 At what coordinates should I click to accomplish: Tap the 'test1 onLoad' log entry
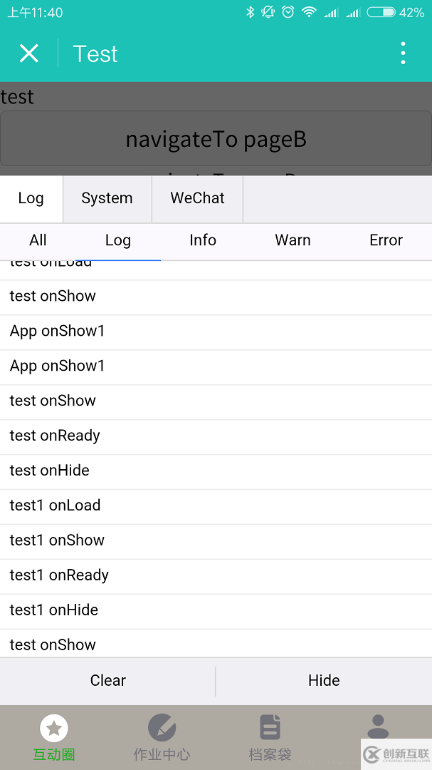pyautogui.click(x=56, y=505)
